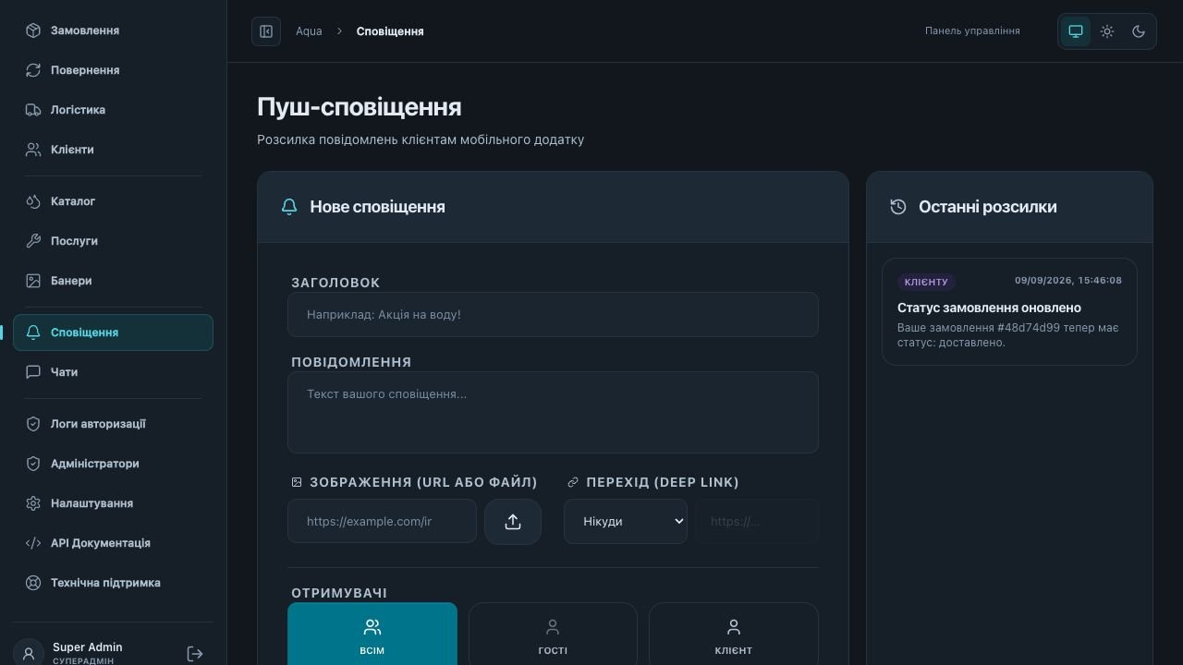This screenshot has height=665, width=1183.
Task: Select КЛІЄНТ recipients option
Action: [734, 635]
